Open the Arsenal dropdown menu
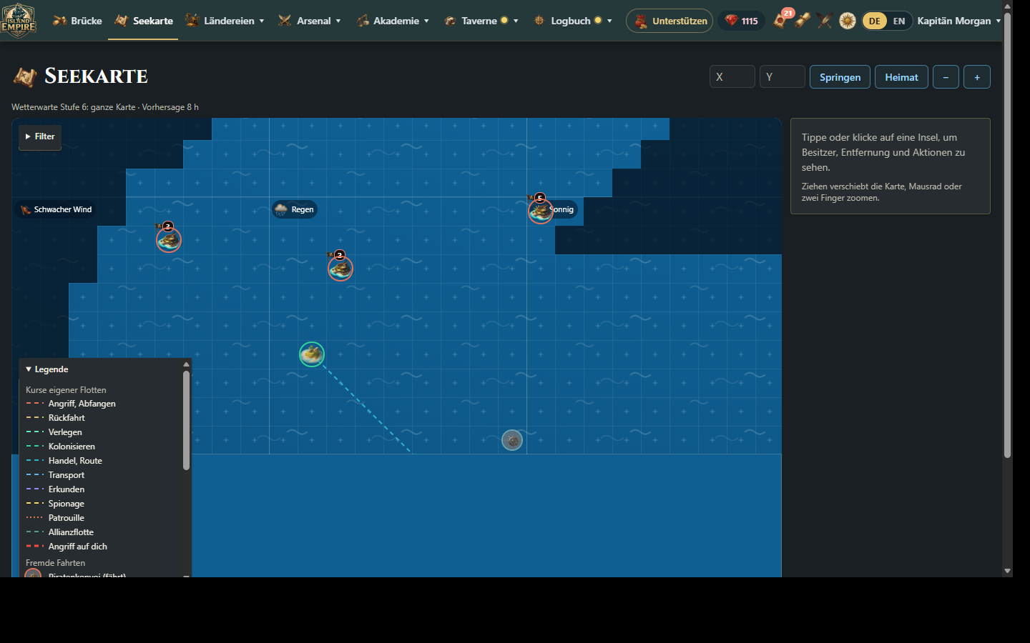The image size is (1030, 643). click(310, 21)
